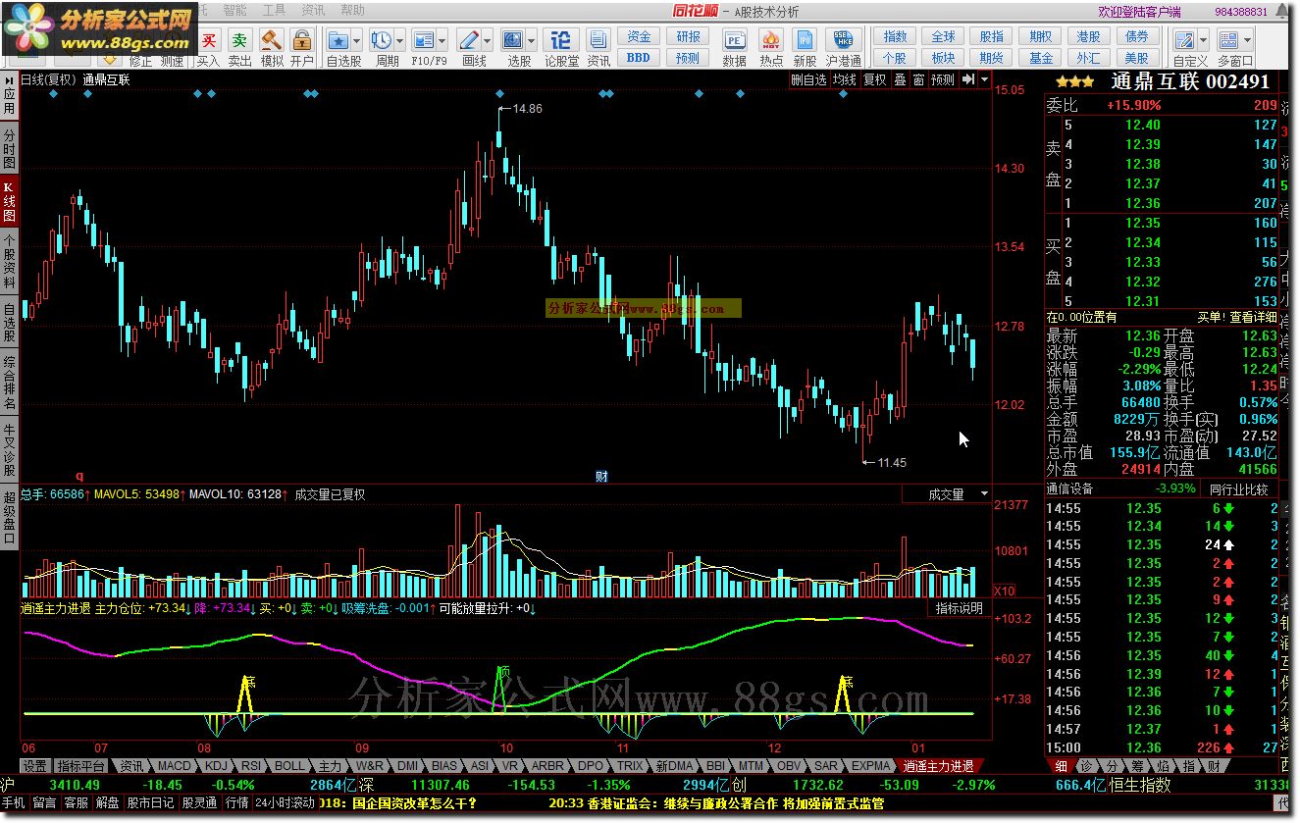Open the 港股 market button
This screenshot has height=823, width=1300.
coord(1088,36)
